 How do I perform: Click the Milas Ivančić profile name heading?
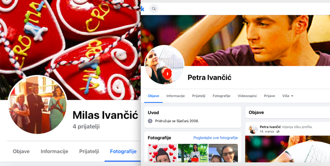pyautogui.click(x=105, y=116)
